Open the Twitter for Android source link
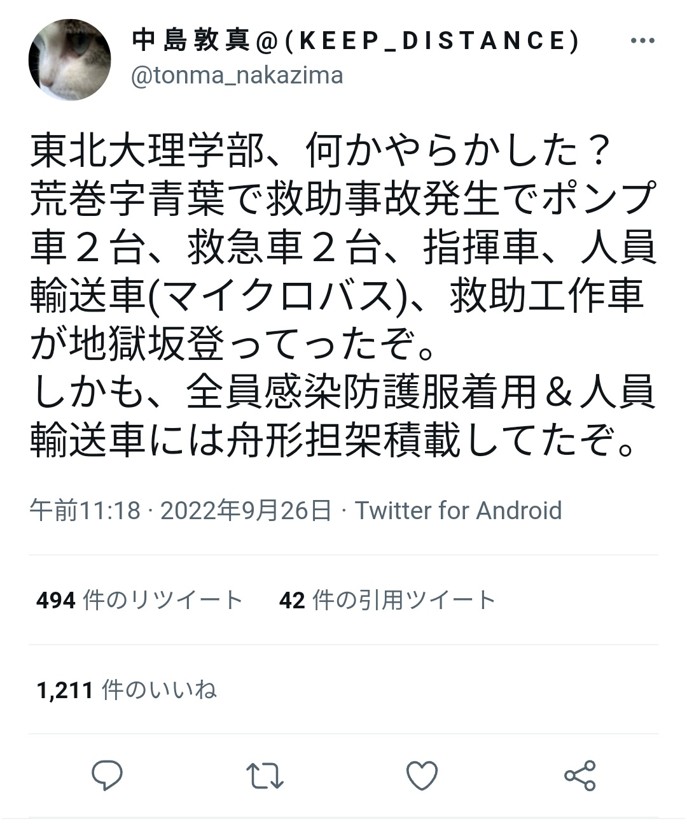Screen dimensions: 687x830 (x=458, y=510)
